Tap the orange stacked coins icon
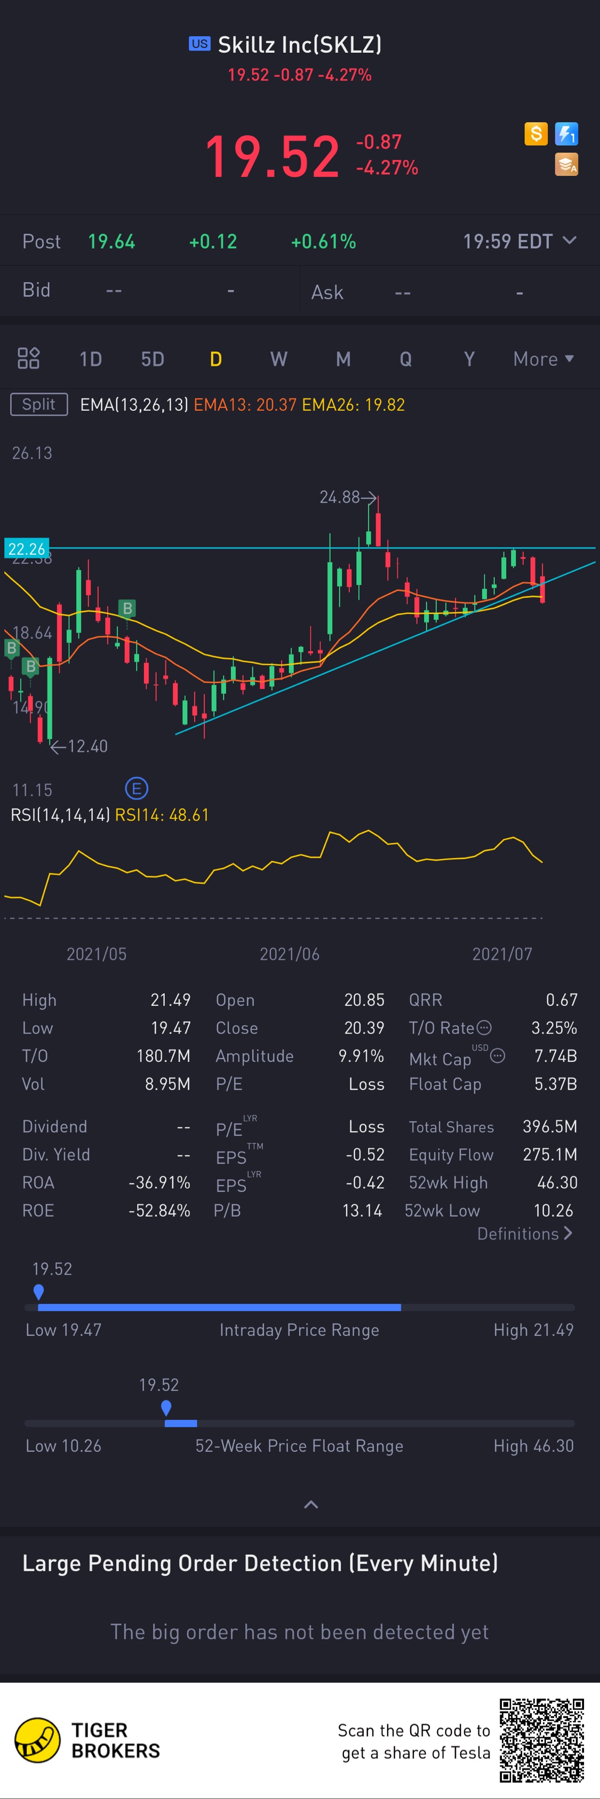 (566, 164)
